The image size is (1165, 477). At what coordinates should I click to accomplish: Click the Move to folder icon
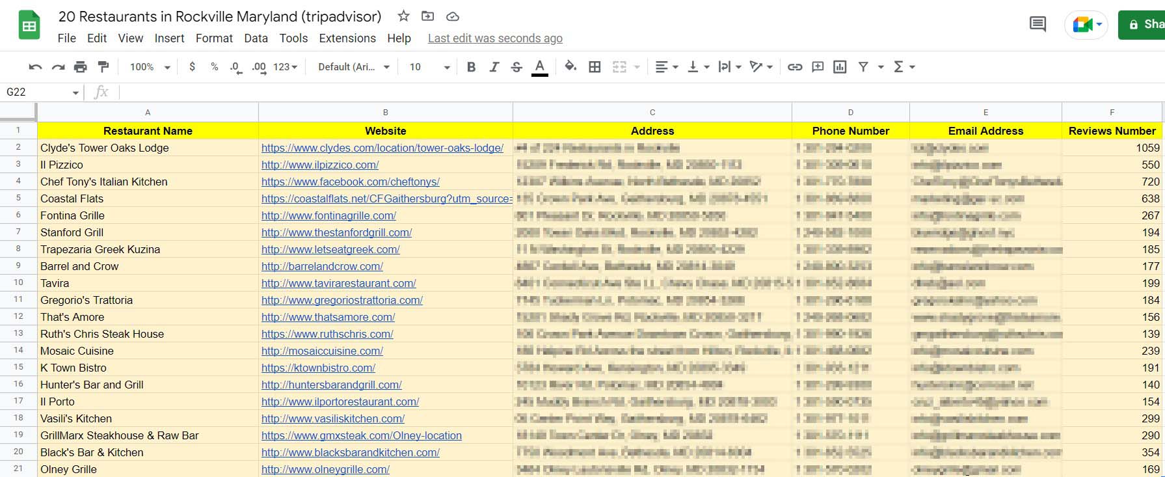coord(428,16)
